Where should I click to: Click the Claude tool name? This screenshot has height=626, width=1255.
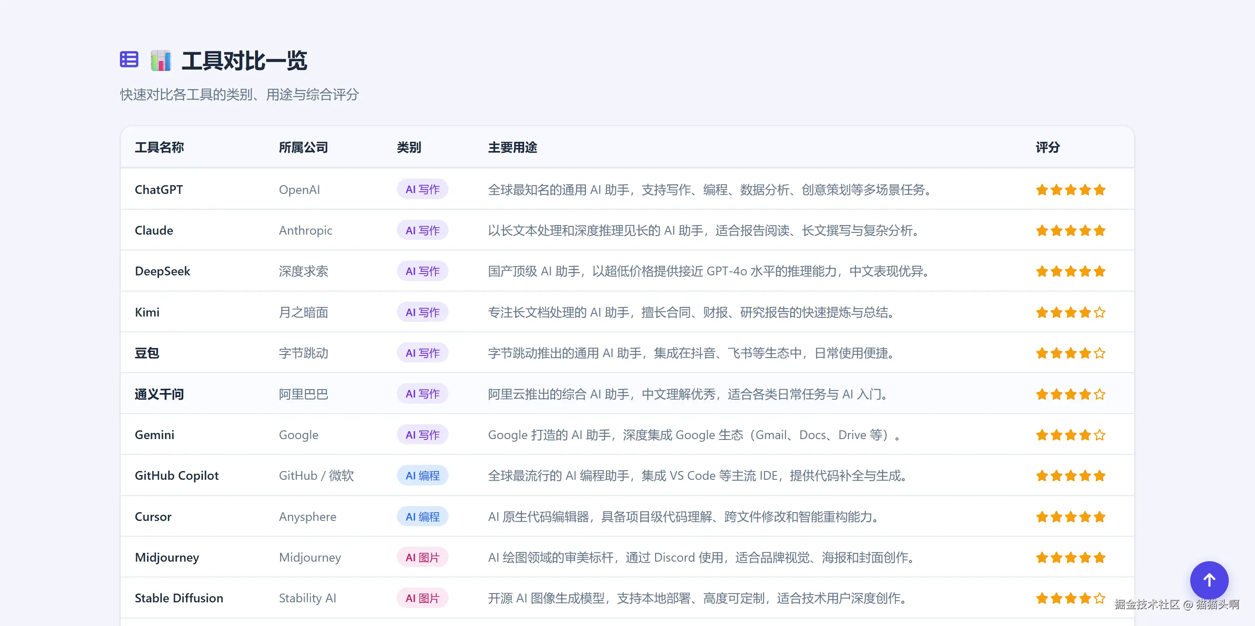pos(154,231)
